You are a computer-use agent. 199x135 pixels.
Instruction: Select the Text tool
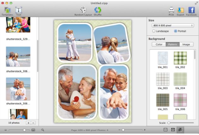(x=19, y=10)
